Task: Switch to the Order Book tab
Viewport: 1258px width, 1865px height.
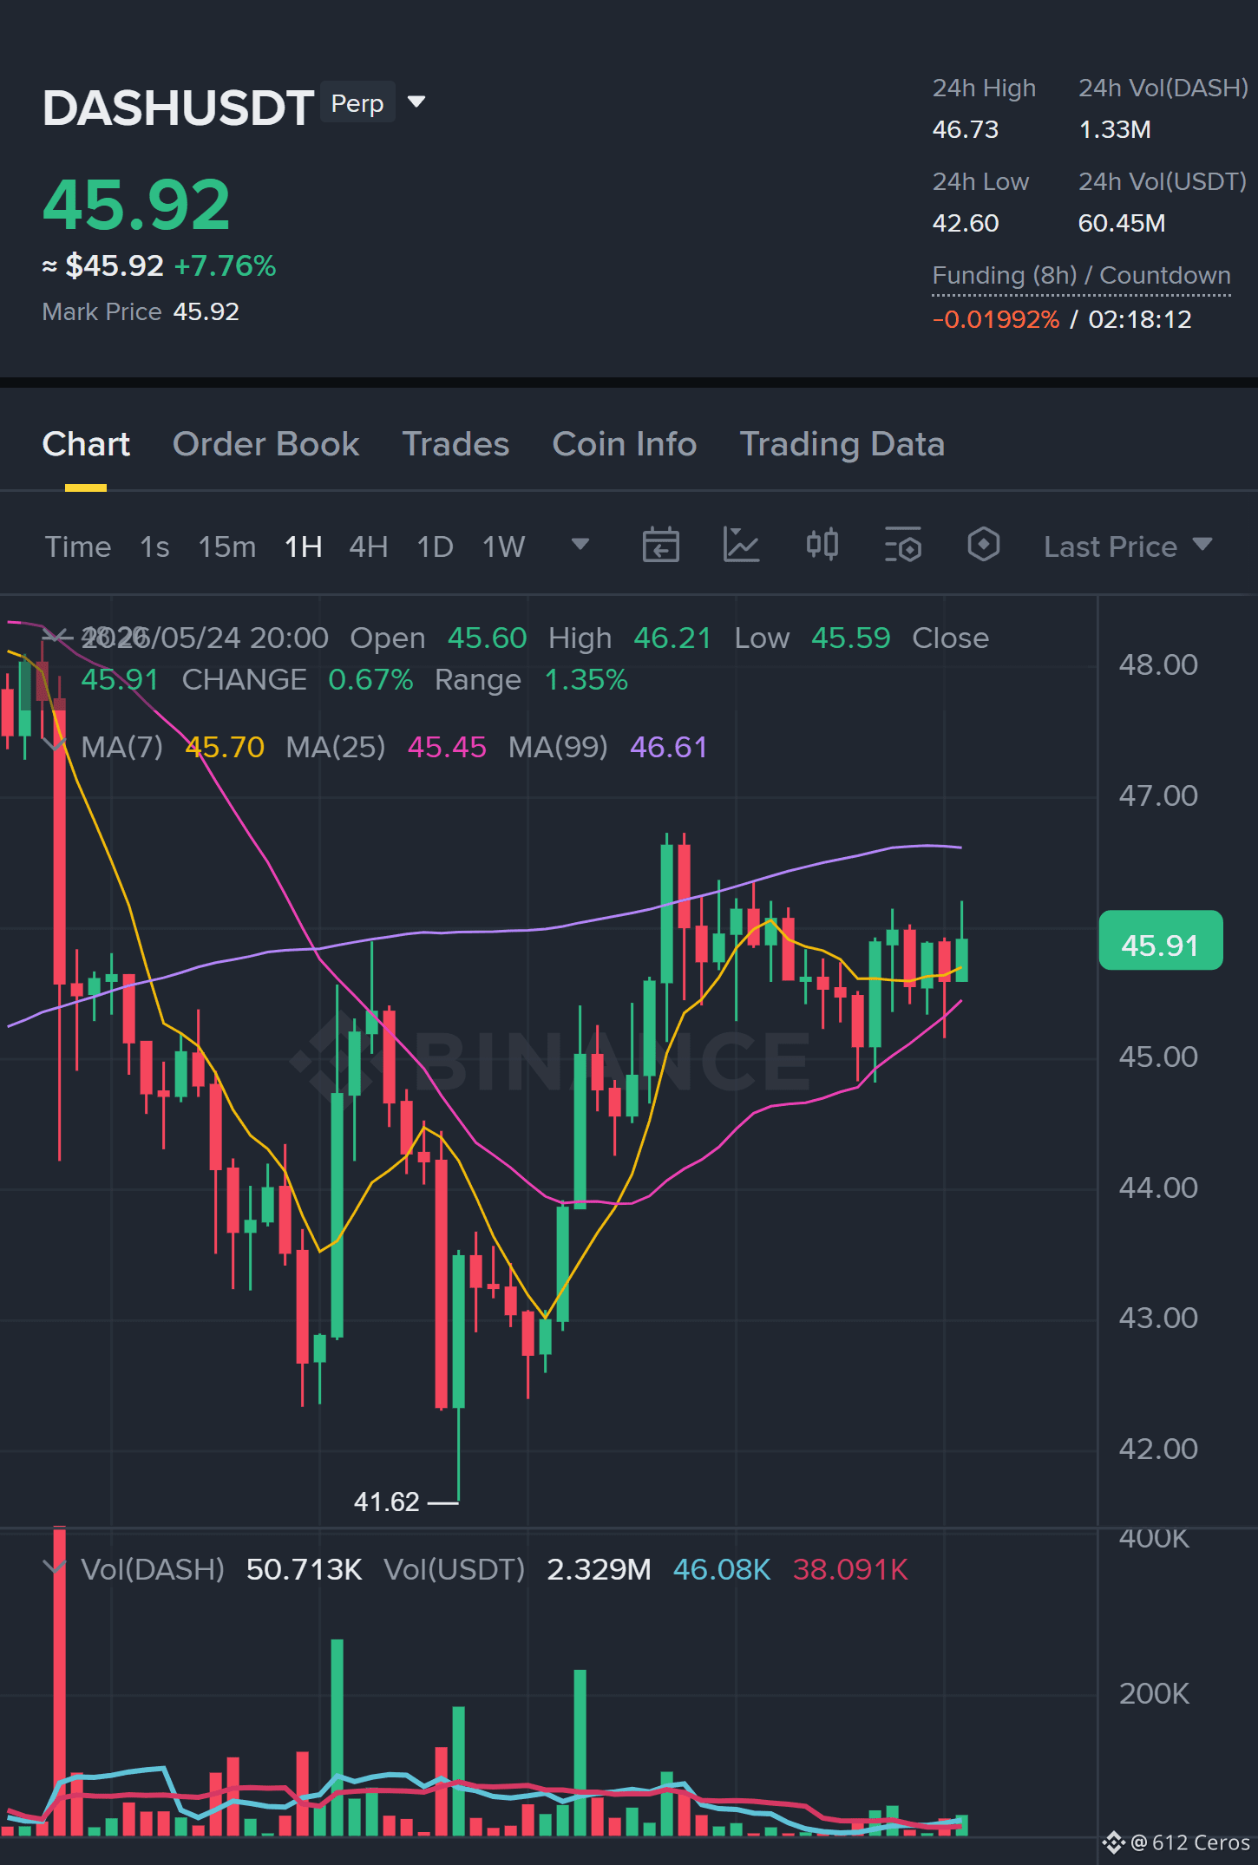Action: pos(265,444)
